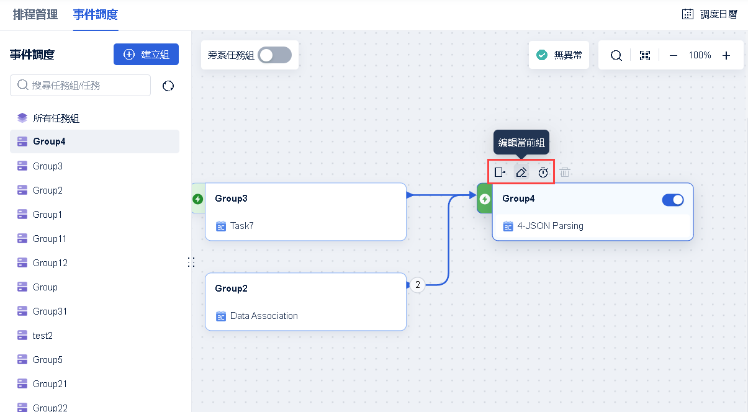The height and width of the screenshot is (412, 748).
Task: Select the 事件調度 tab
Action: coord(95,14)
